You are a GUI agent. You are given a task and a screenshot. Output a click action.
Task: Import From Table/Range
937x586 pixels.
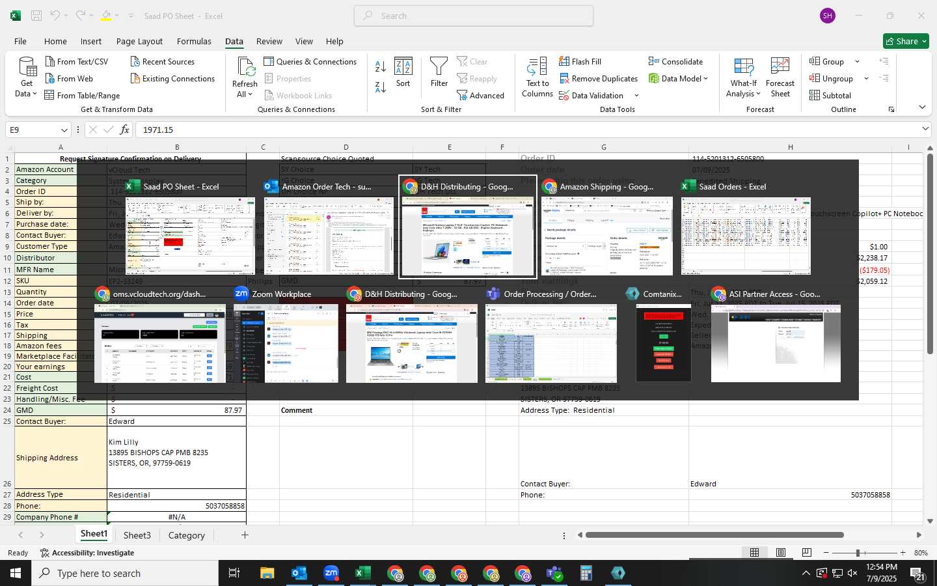click(x=83, y=95)
